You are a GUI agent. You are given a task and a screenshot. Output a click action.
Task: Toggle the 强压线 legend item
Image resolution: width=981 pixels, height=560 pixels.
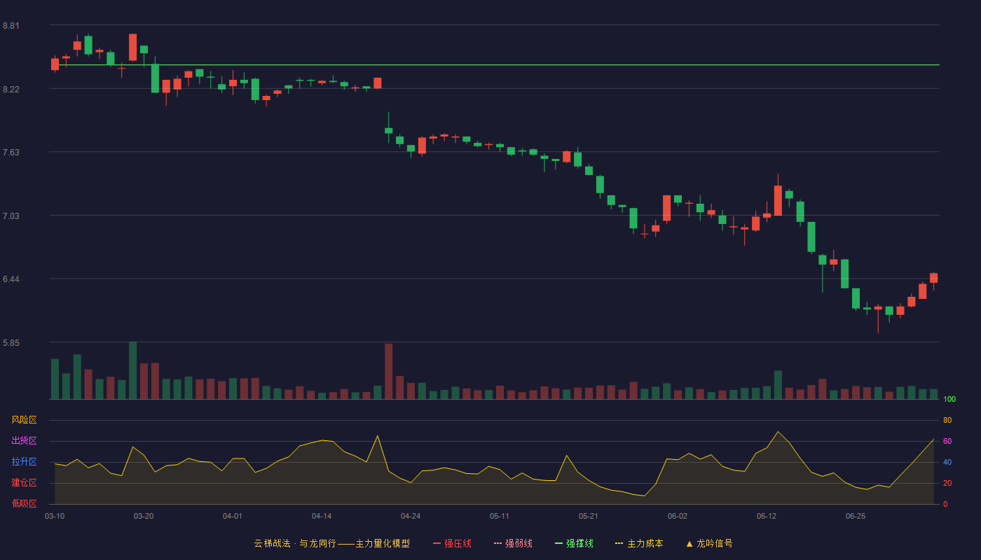tap(452, 543)
